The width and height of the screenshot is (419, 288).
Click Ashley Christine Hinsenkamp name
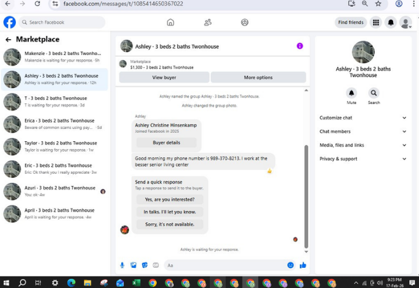[166, 125]
